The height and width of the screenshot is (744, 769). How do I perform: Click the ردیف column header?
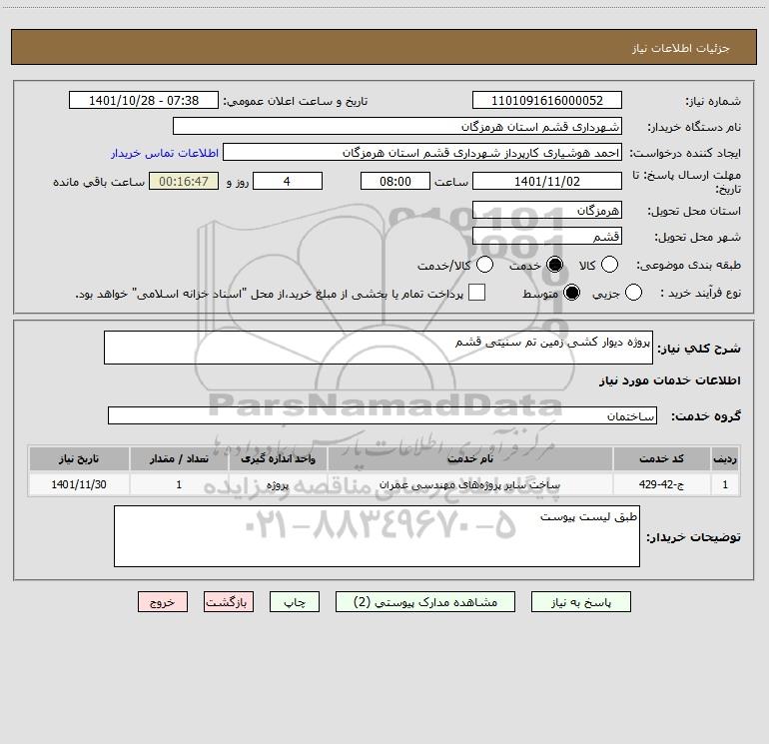725,458
